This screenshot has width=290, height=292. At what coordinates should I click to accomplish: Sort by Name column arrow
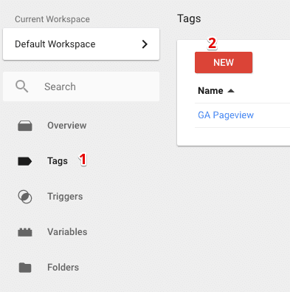(231, 91)
